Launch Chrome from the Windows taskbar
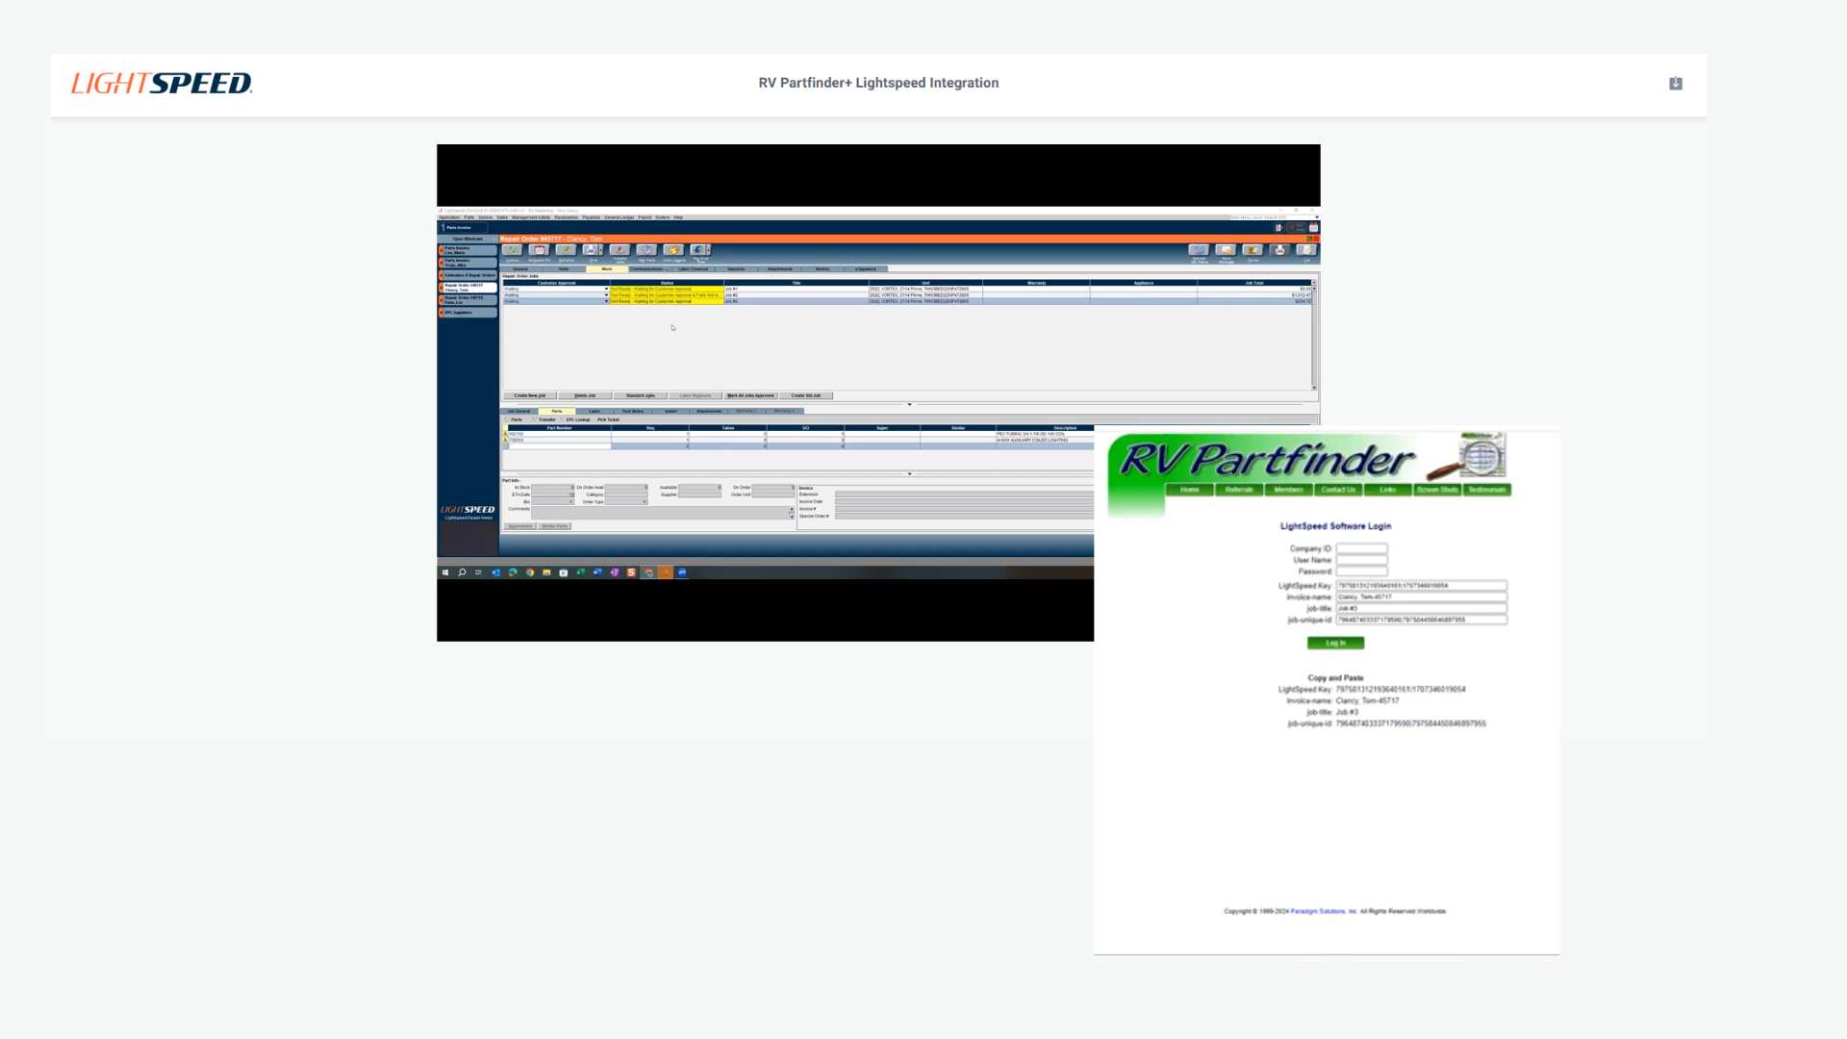The width and height of the screenshot is (1847, 1039). point(530,572)
